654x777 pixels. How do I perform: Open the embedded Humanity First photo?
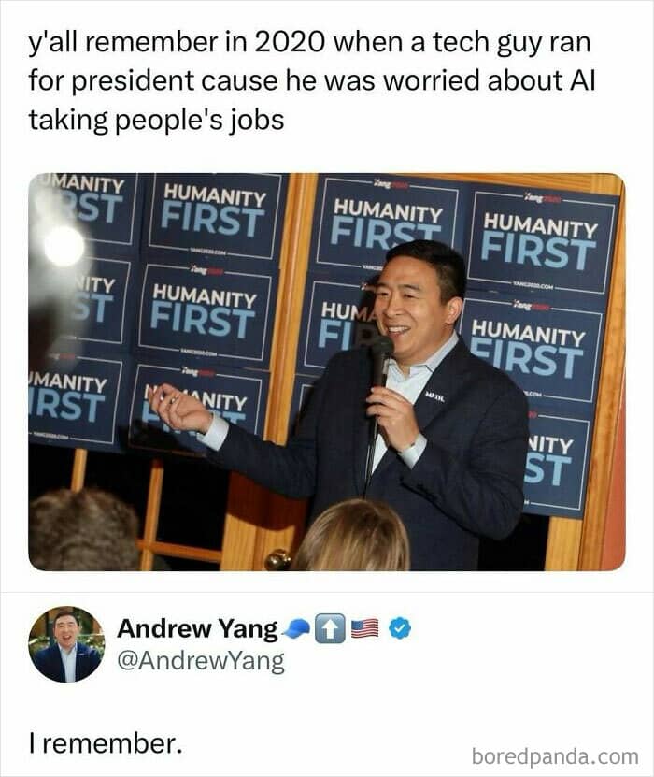327,371
